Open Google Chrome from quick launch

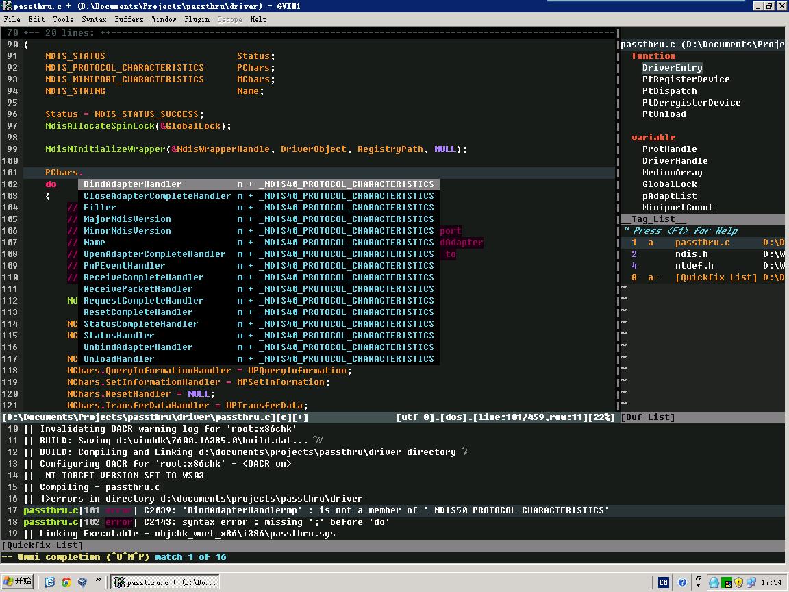[x=66, y=582]
